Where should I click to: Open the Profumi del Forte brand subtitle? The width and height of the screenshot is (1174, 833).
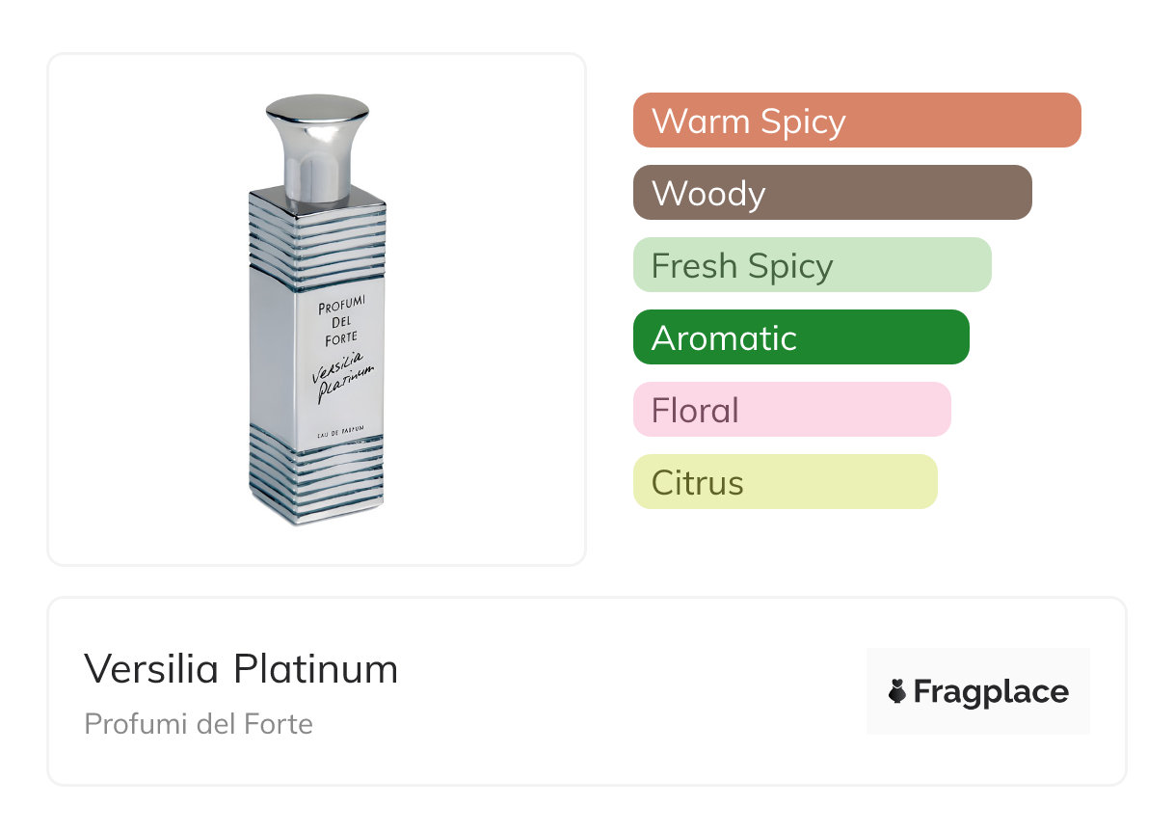pos(199,723)
